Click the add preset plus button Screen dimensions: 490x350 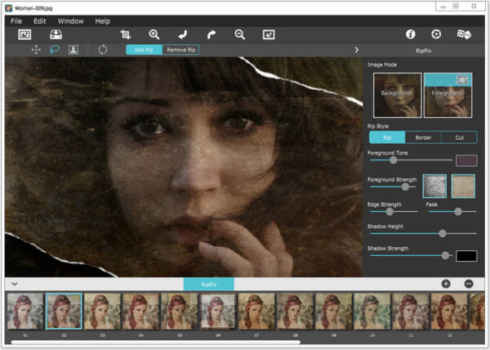[x=446, y=284]
